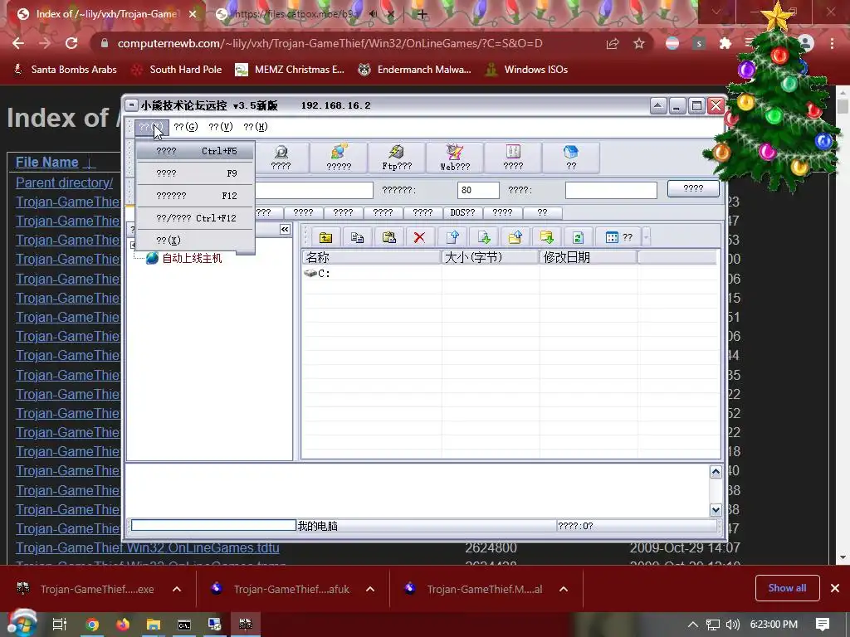The height and width of the screenshot is (637, 850).
Task: Expand options for the Trojan-GameThief....afuk download
Action: [x=370, y=589]
